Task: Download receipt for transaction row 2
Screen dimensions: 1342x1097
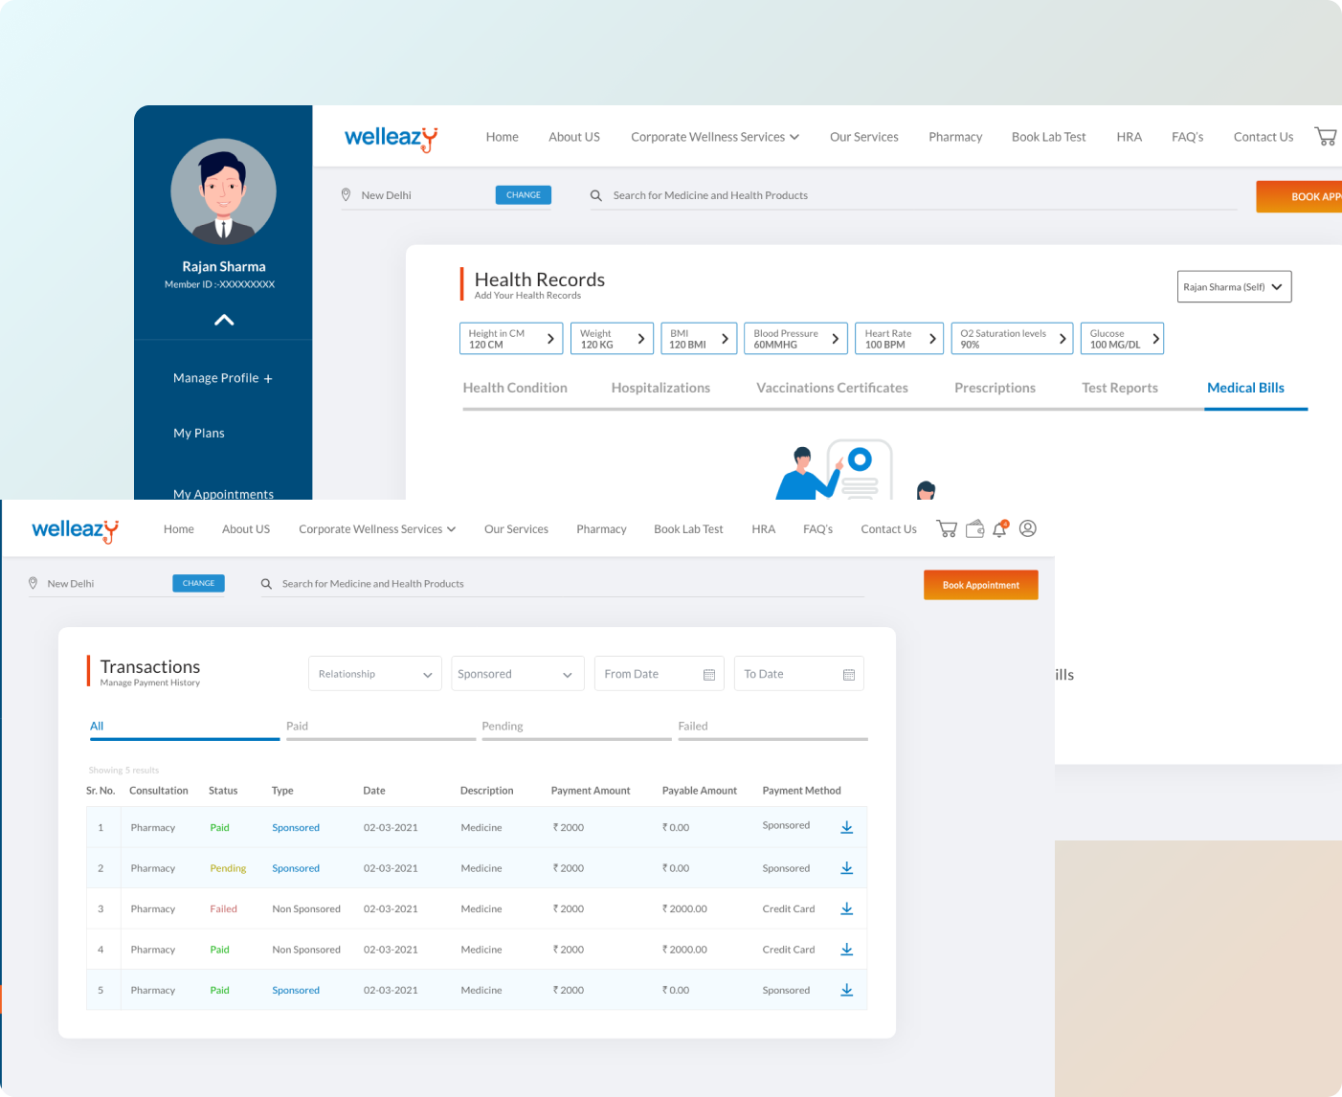Action: [847, 868]
